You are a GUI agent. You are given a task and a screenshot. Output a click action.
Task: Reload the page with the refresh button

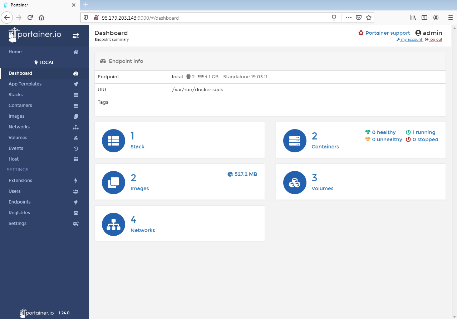coord(30,18)
